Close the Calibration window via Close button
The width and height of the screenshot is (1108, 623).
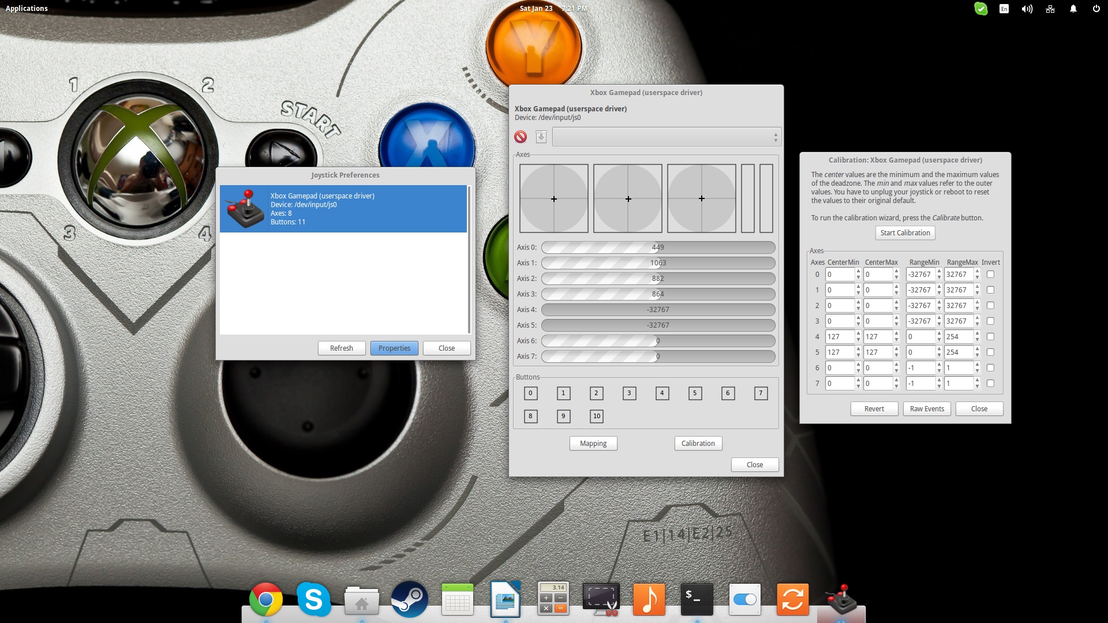(979, 409)
